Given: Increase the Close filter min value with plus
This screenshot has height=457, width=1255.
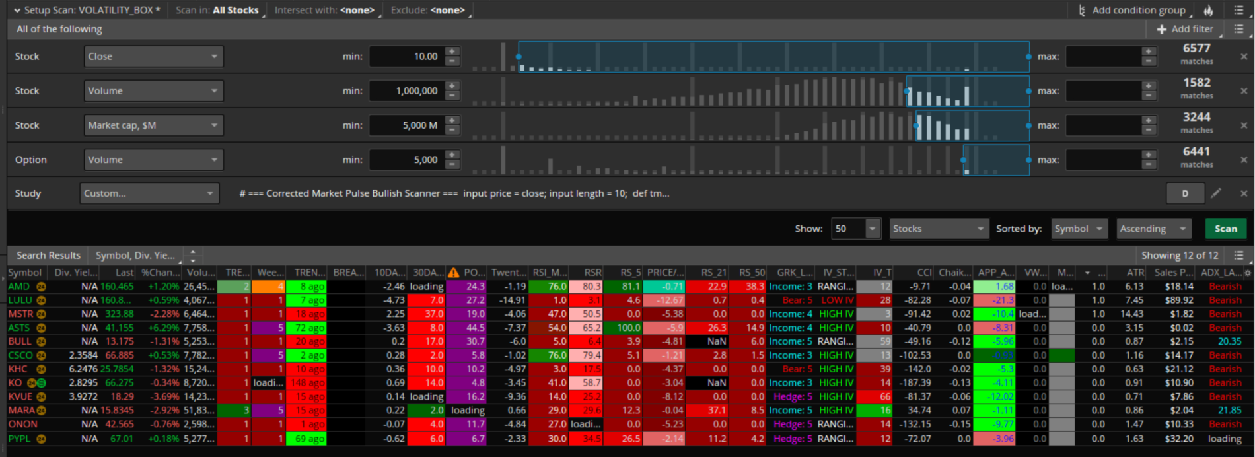Looking at the screenshot, I should coord(452,52).
